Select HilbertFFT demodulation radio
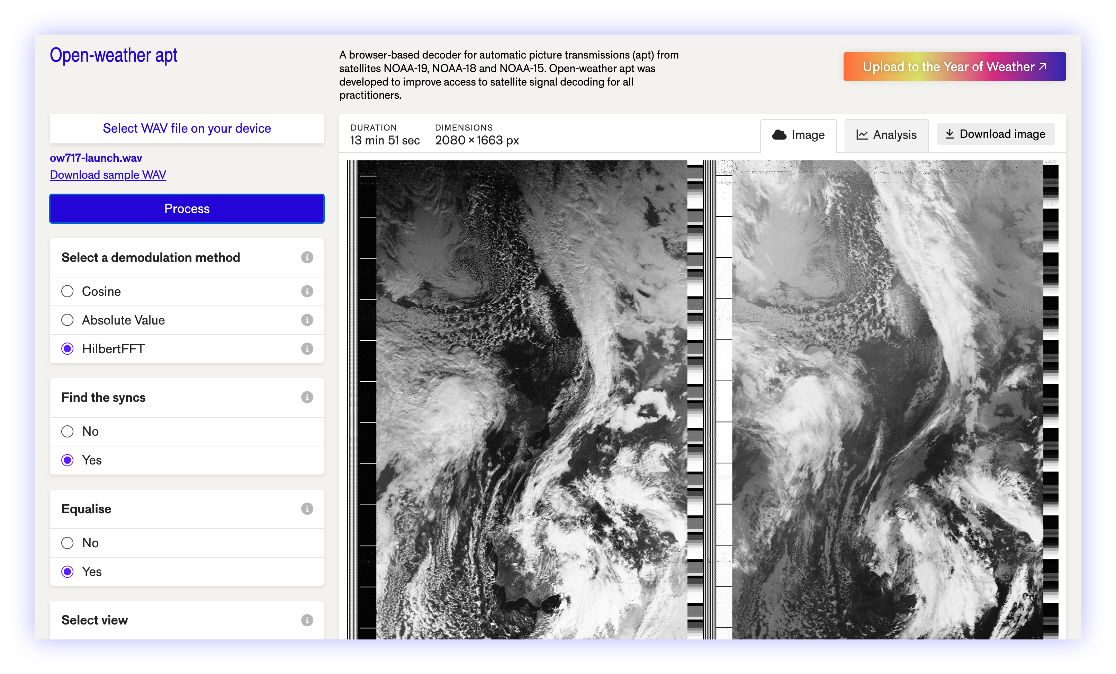 click(x=67, y=348)
